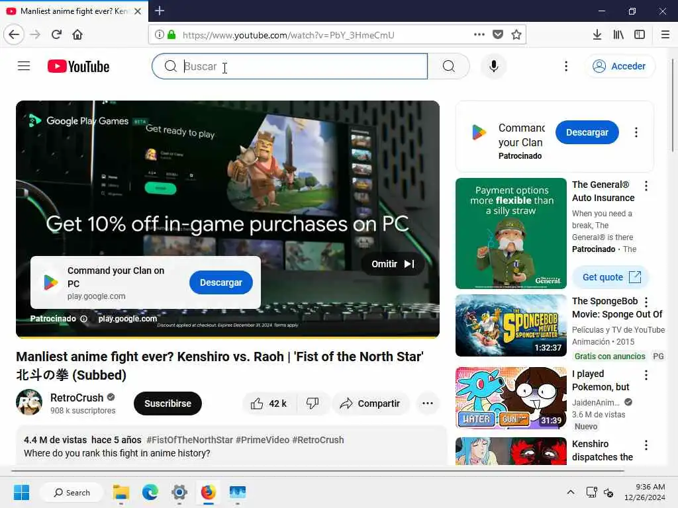Open options menu for Command your Clan ad

[x=636, y=132]
